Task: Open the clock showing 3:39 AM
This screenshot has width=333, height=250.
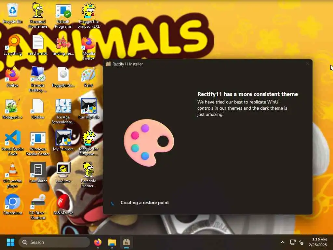Action: click(318, 242)
